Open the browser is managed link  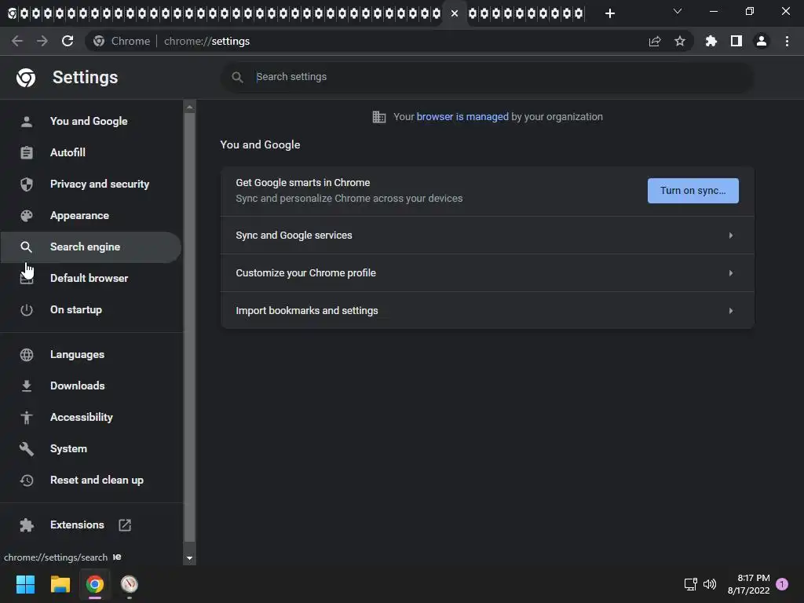(x=462, y=117)
